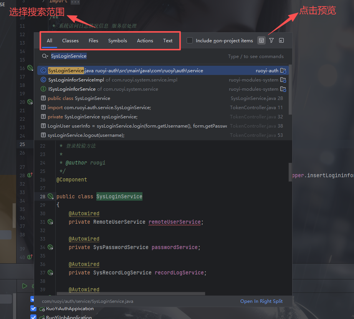Open the Files search tab

click(93, 41)
